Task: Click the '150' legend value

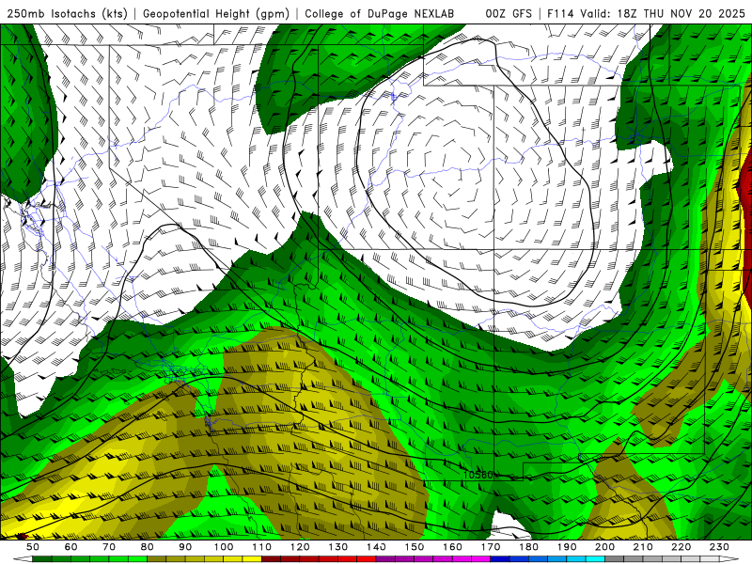Action: coord(415,547)
